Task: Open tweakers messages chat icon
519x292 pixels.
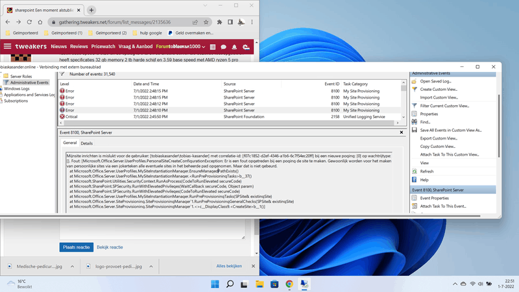Action: coord(223,47)
